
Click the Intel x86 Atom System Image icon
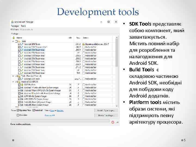[22, 105]
